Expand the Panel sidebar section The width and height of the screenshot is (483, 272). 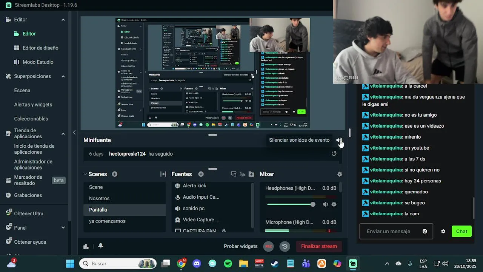(x=63, y=228)
